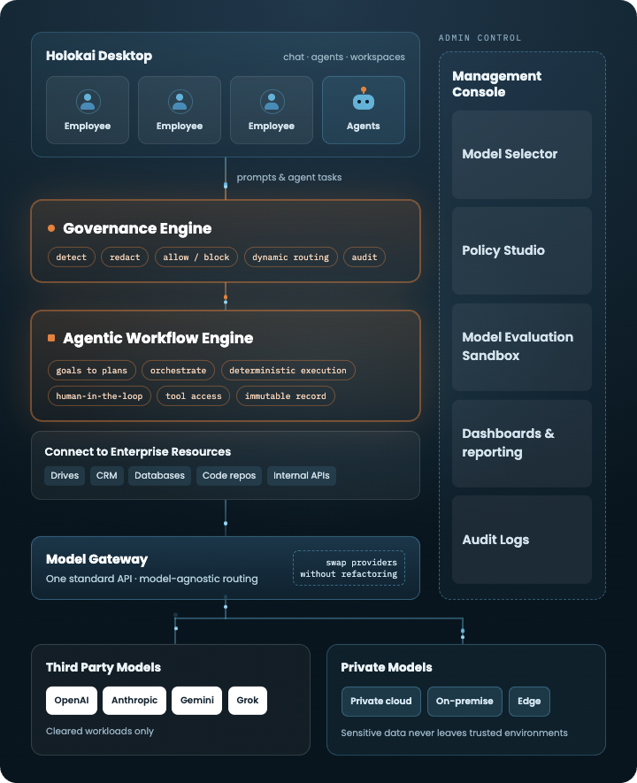This screenshot has height=783, width=637.
Task: Click the Agentic Workflow Engine orange square
Action: click(51, 338)
